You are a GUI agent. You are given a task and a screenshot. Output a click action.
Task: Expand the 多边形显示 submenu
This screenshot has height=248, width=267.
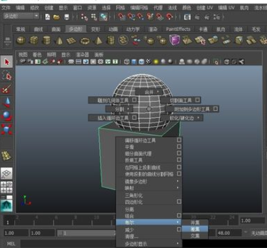click(x=149, y=243)
